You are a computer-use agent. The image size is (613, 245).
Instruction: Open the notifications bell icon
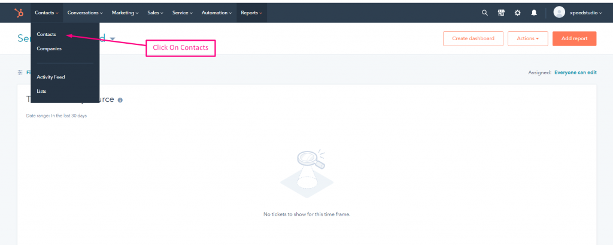534,13
